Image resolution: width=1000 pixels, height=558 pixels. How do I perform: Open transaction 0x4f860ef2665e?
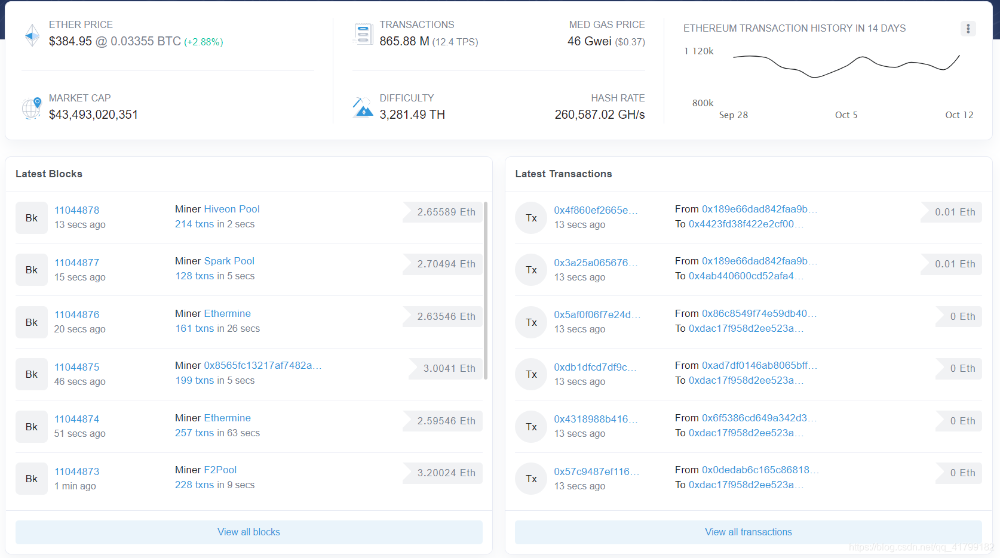pos(596,210)
